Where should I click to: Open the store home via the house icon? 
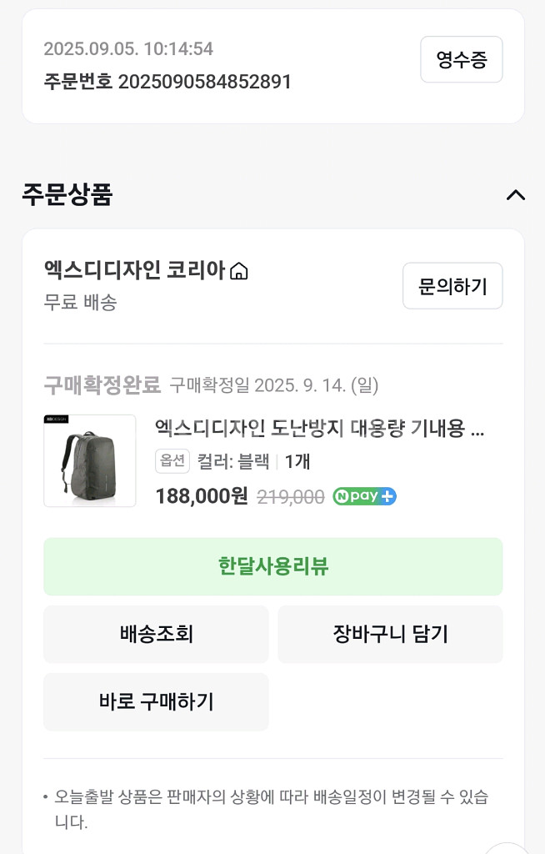click(239, 271)
